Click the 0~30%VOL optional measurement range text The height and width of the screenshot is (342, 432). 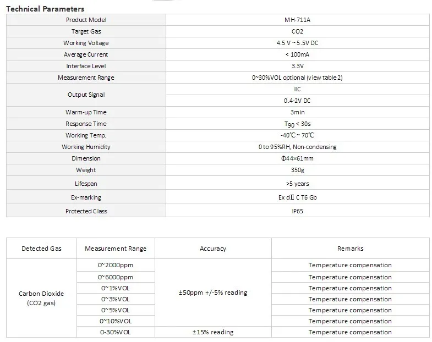click(297, 78)
